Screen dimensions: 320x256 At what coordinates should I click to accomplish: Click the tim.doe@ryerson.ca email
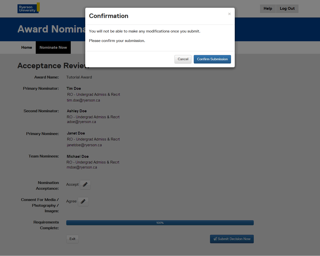tap(83, 100)
